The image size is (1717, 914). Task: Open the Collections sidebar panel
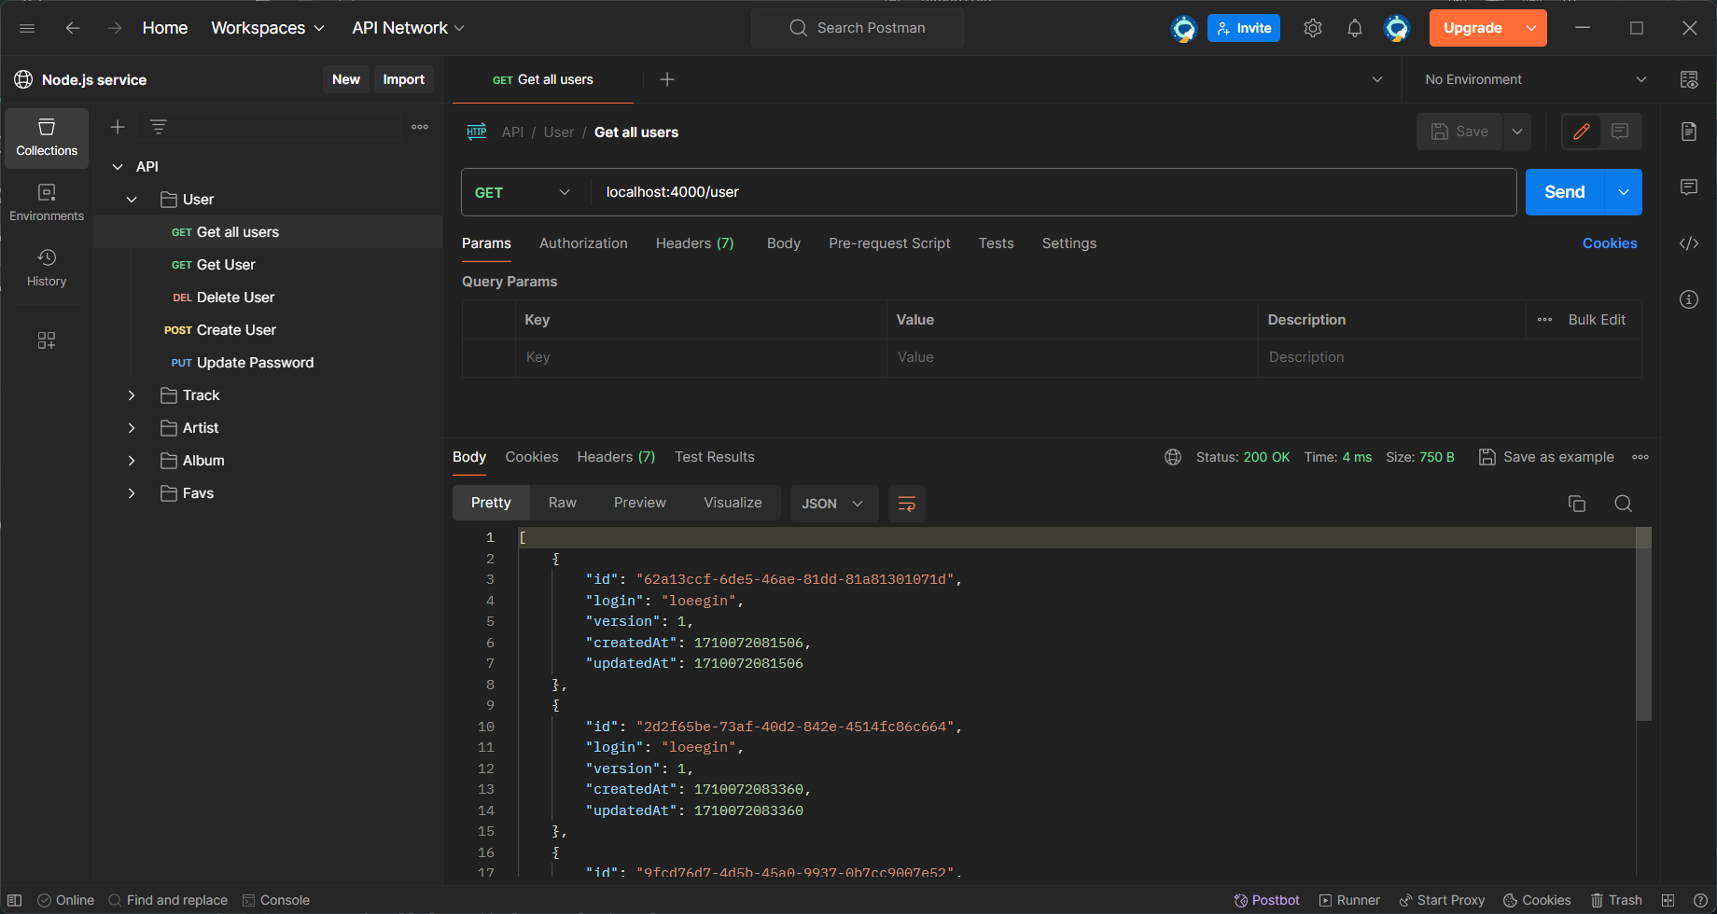tap(47, 138)
